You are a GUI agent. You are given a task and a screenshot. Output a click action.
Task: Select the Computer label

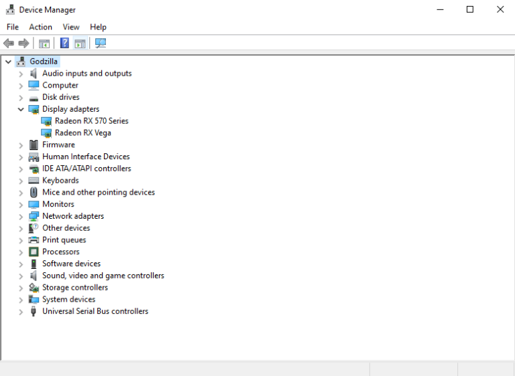pyautogui.click(x=60, y=85)
